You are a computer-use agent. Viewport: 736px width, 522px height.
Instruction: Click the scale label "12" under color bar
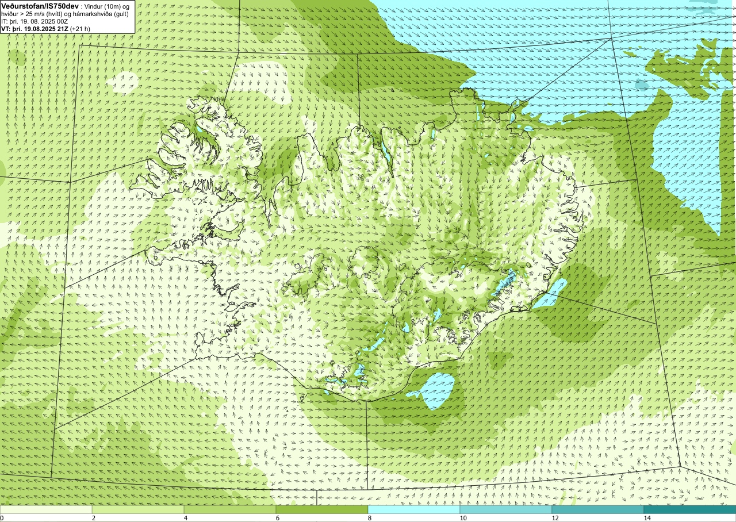[x=555, y=518]
